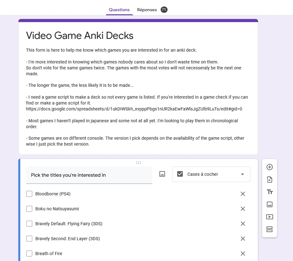Check the Bloodborne (PS4) checkbox
Viewport: 293px width, 261px height.
29,194
